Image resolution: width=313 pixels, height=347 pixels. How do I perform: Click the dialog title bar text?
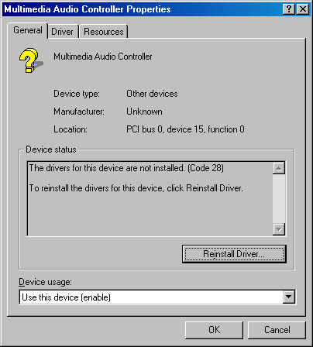pos(88,9)
